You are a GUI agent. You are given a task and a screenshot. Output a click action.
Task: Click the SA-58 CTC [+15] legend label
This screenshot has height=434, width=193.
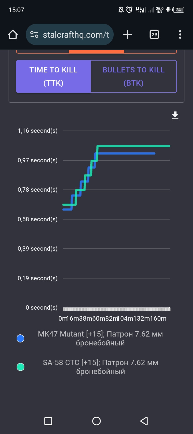(101, 367)
